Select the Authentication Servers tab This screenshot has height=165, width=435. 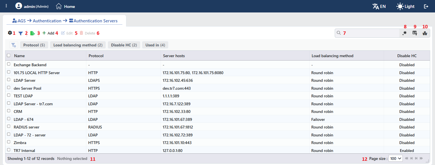coord(95,21)
